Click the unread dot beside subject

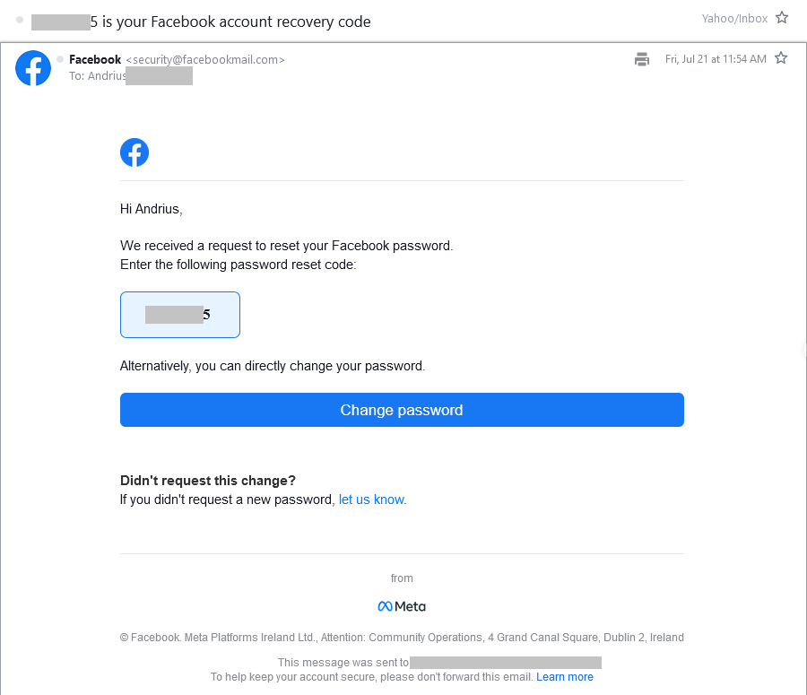[x=20, y=20]
